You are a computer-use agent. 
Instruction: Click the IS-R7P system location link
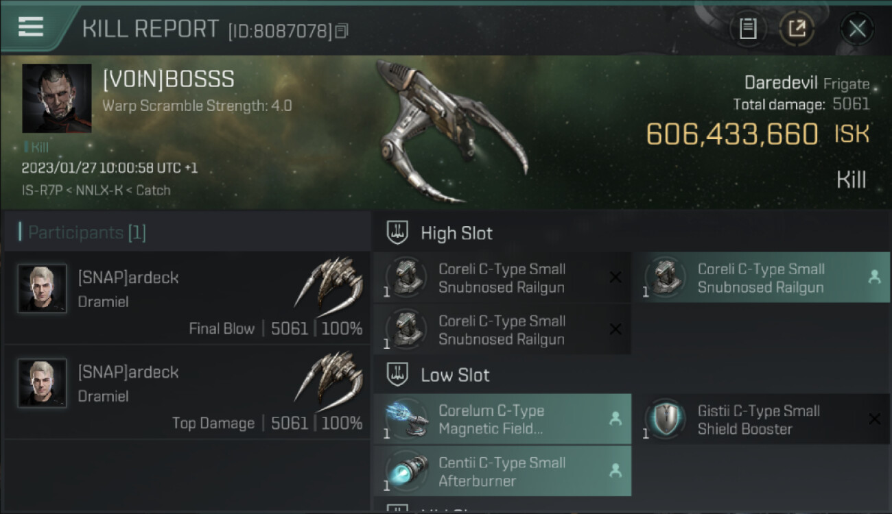tap(37, 190)
